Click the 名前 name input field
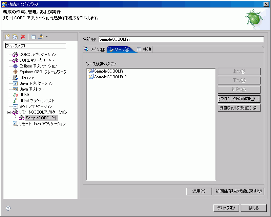The height and width of the screenshot is (217, 271). (x=181, y=39)
